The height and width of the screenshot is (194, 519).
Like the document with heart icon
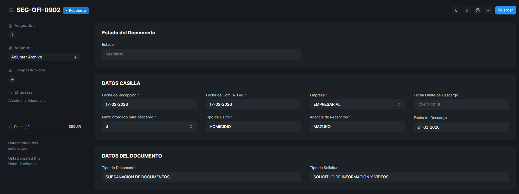[x=11, y=127]
